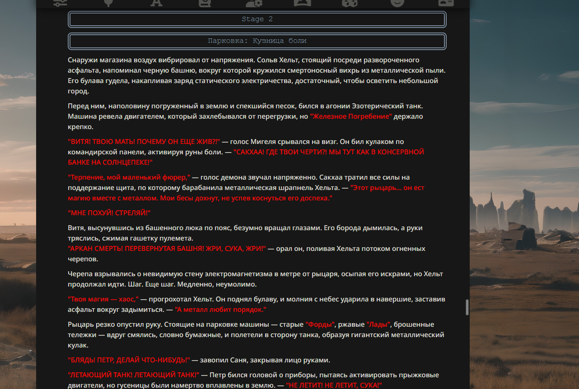Open World Info book icon
The height and width of the screenshot is (389, 579).
(205, 3)
